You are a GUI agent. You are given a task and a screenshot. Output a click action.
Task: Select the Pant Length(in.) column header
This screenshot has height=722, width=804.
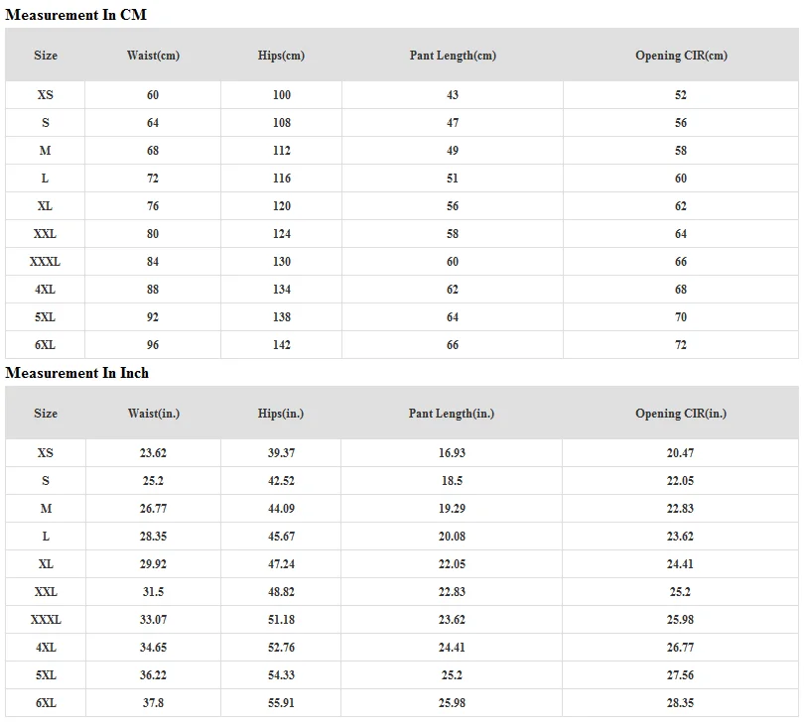452,413
